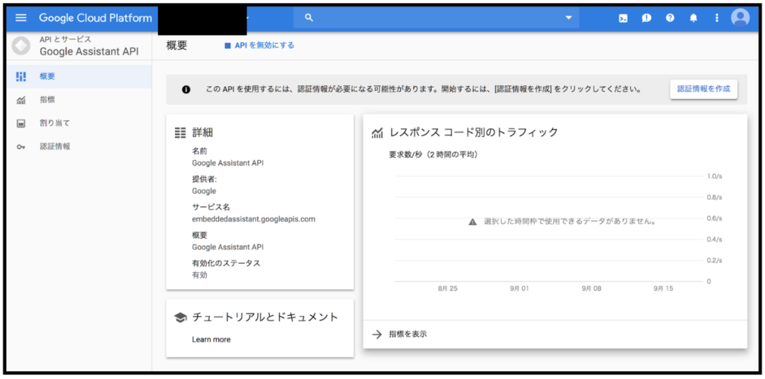Screen dimensions: 765x379
Task: Activate Cloud Shell icon
Action: (x=623, y=18)
